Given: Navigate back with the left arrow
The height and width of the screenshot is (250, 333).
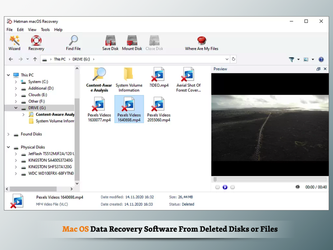Looking at the screenshot, I should [11, 59].
